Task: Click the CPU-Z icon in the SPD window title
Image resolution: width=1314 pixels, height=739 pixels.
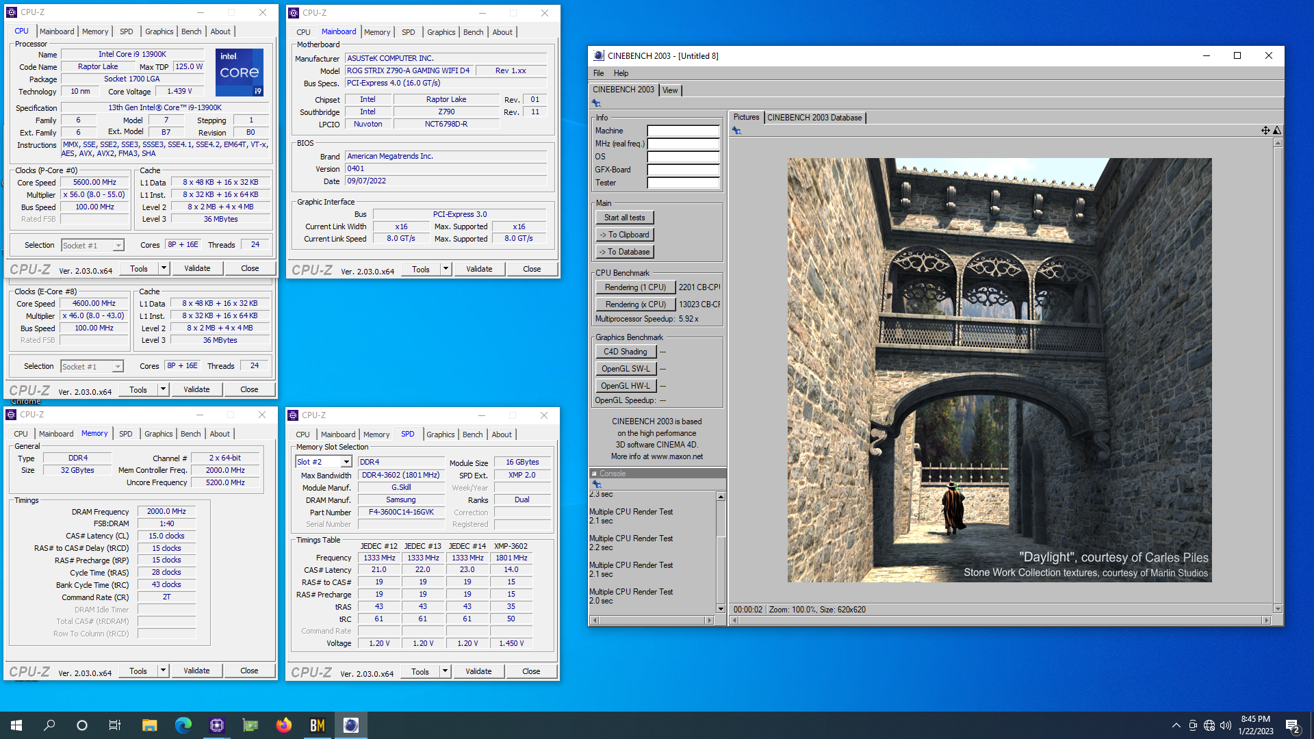Action: click(293, 415)
